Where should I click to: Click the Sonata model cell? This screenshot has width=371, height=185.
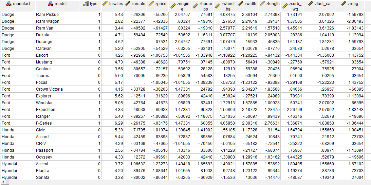click(x=57, y=177)
